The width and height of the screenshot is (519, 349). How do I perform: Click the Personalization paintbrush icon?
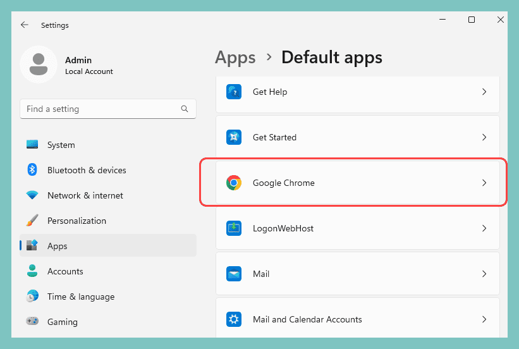tap(32, 220)
